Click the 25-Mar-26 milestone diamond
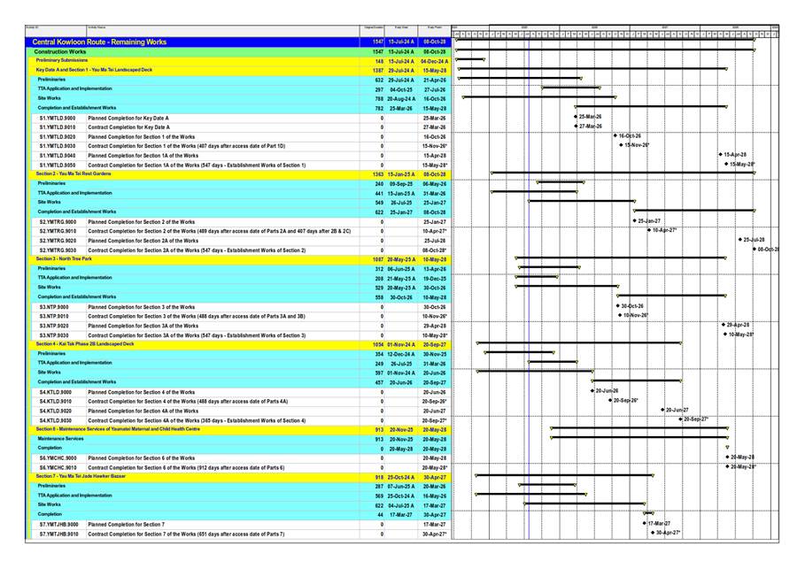The image size is (805, 569). click(576, 117)
